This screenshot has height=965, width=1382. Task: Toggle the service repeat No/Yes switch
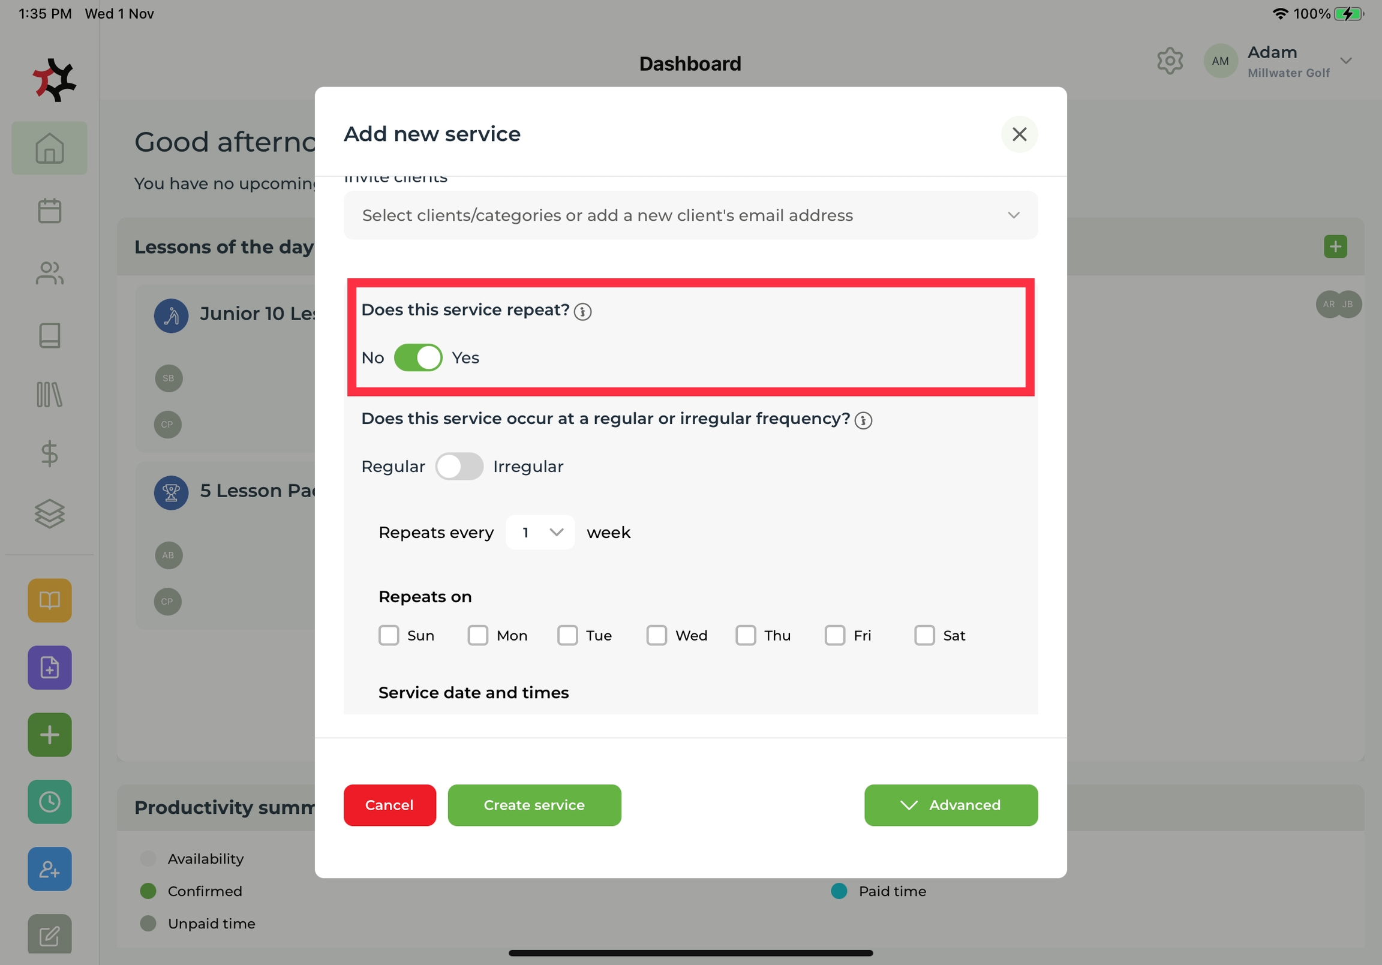[x=417, y=357]
